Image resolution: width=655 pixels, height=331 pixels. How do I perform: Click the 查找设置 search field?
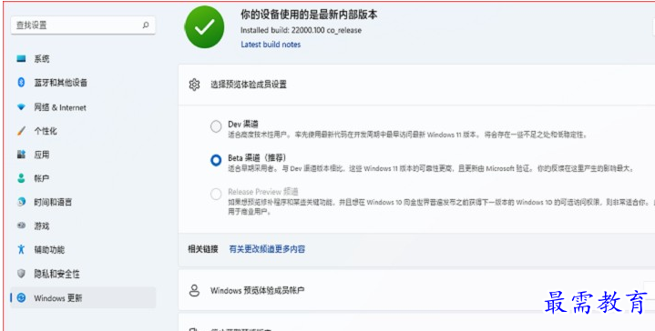tap(83, 25)
